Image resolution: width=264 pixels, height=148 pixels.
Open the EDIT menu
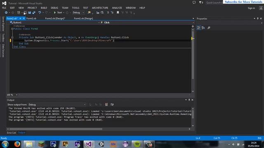[x=12, y=8]
